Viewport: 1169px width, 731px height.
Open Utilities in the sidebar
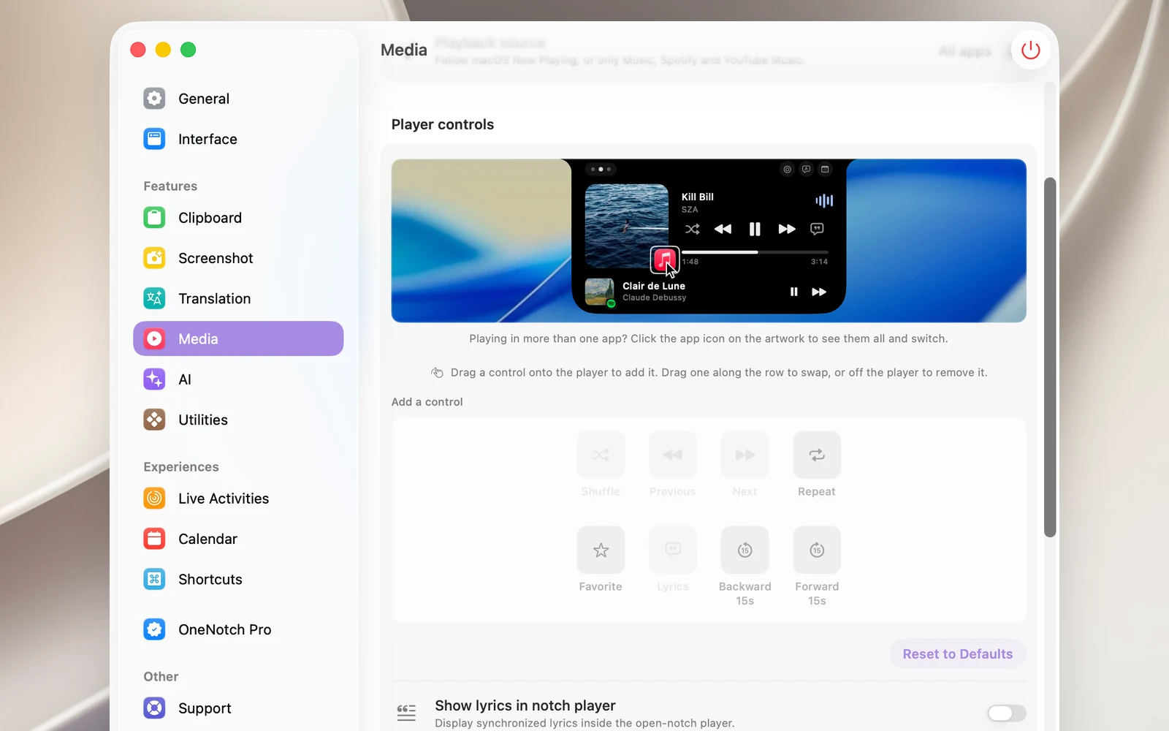click(238, 420)
